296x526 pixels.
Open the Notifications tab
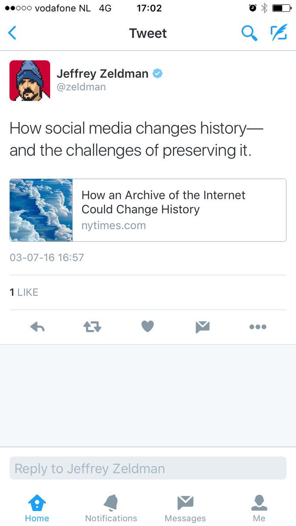pyautogui.click(x=111, y=508)
